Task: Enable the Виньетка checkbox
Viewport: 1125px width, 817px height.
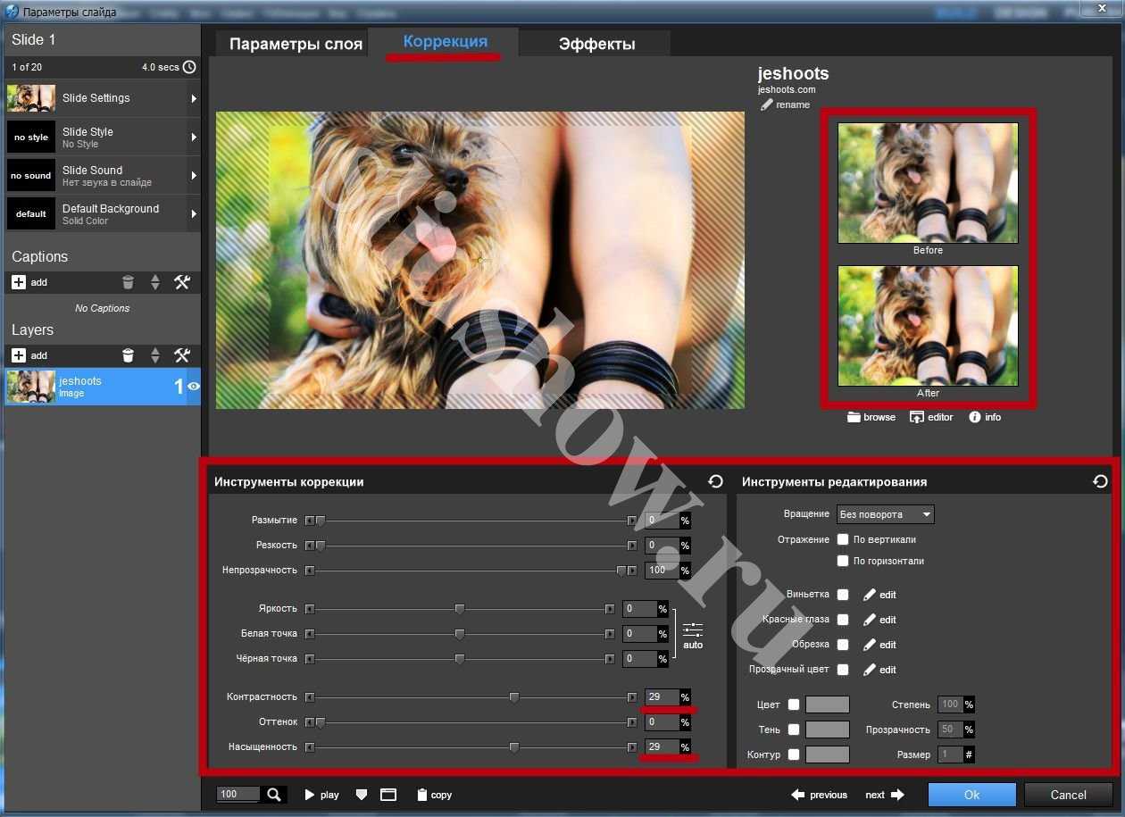Action: 843,595
